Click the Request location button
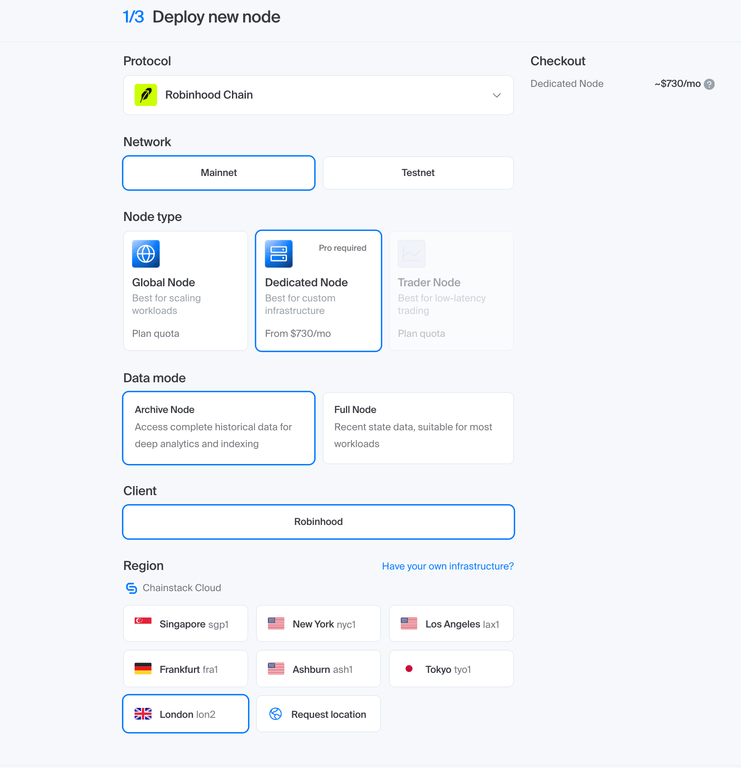 319,714
